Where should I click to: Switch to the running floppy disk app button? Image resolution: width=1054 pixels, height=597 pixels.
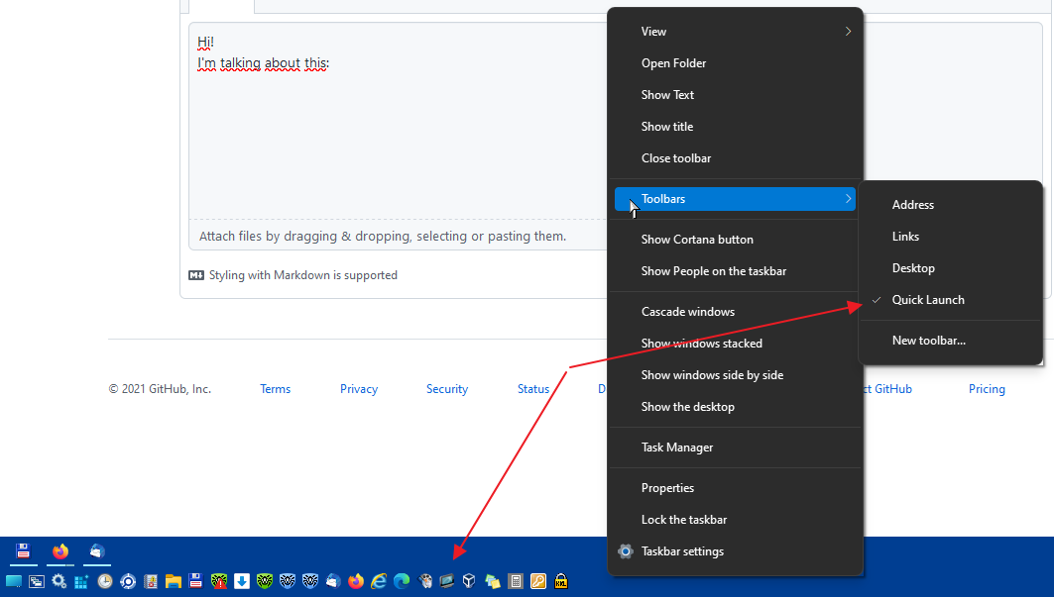(x=23, y=552)
